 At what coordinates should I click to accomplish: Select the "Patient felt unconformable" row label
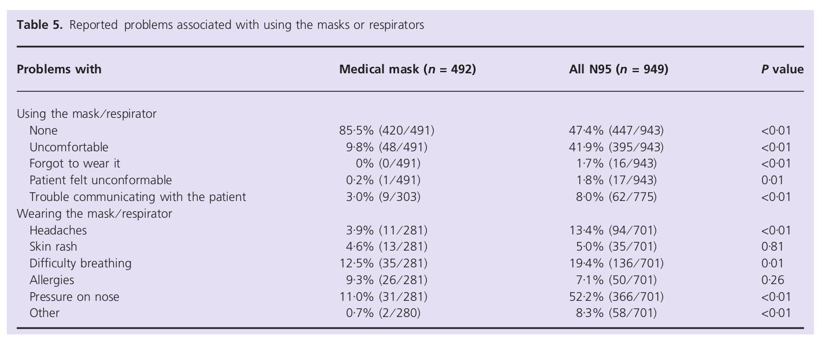(101, 180)
